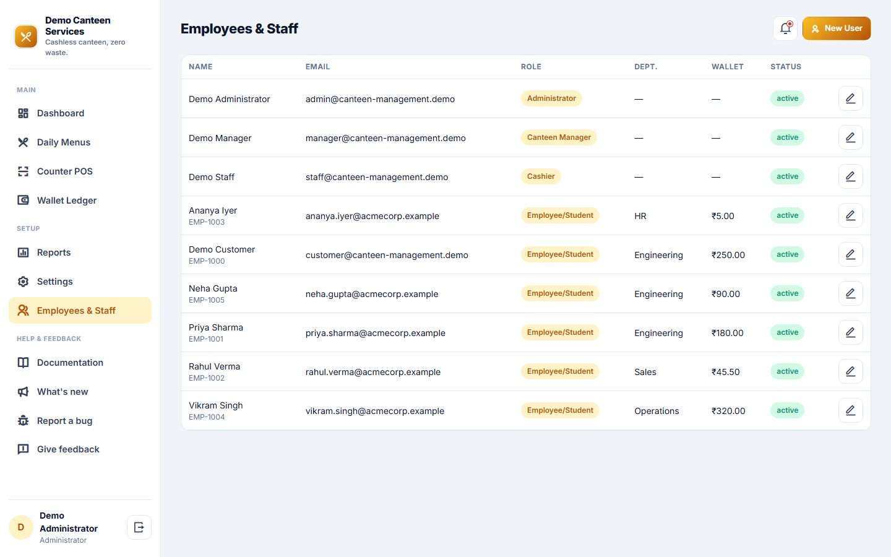Click the ₹320.00 wallet balance
The width and height of the screenshot is (891, 557).
click(x=728, y=411)
